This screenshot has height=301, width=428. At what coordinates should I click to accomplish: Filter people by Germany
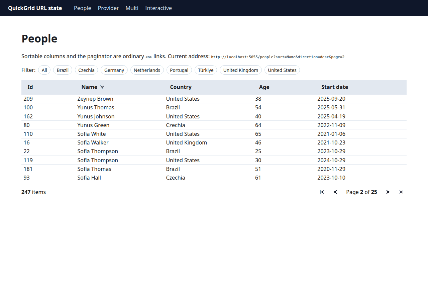pyautogui.click(x=114, y=70)
